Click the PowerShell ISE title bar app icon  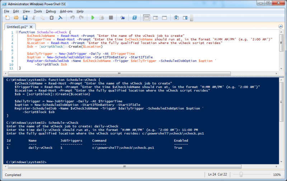pos(5,4)
